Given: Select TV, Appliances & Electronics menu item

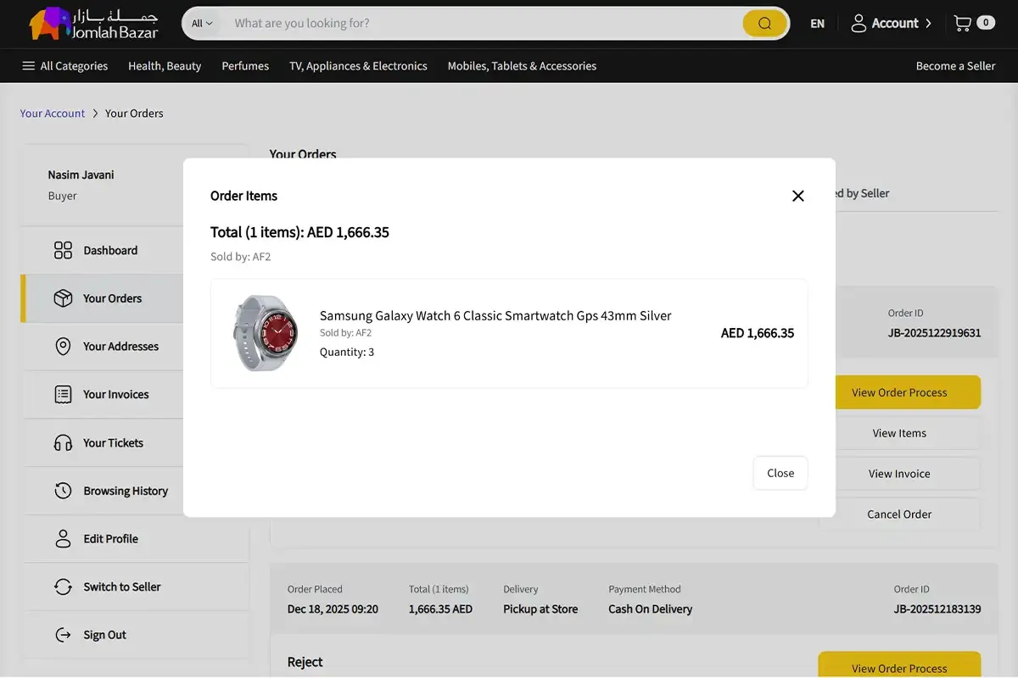Looking at the screenshot, I should coord(358,66).
